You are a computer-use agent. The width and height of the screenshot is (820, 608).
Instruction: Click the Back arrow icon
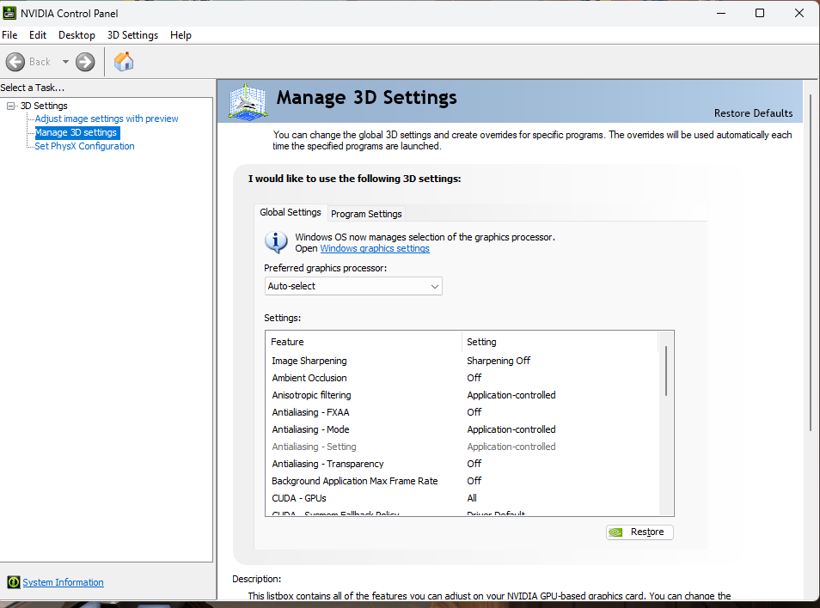pyautogui.click(x=15, y=62)
